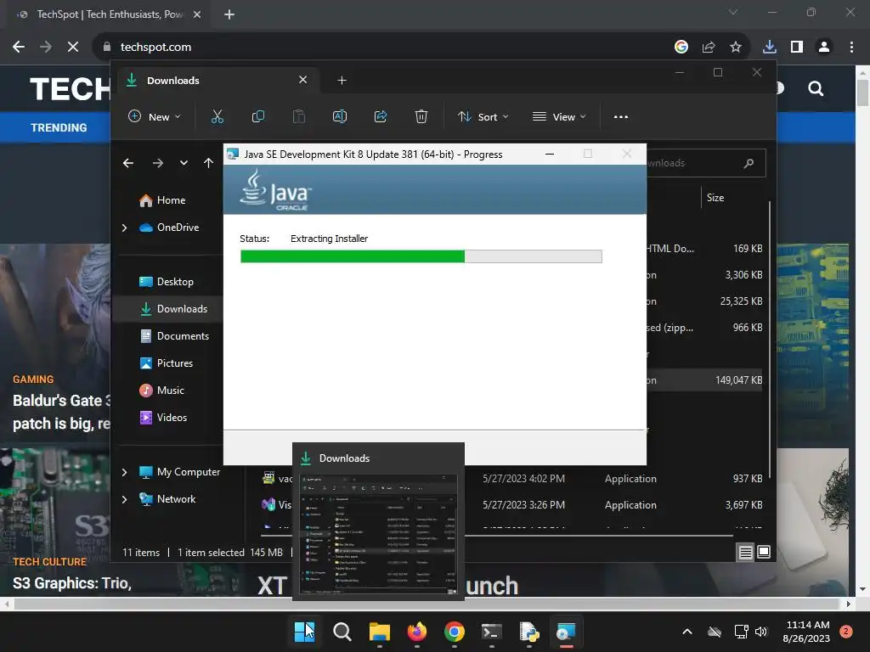Image resolution: width=870 pixels, height=652 pixels.
Task: Select the file row sized 149,047 KB
Action: [x=704, y=380]
